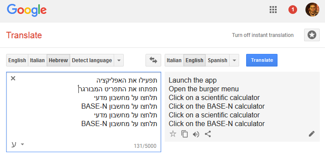
Task: Select Spanish target language tab
Action: coord(217,60)
